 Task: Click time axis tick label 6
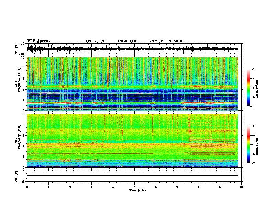pos(156,187)
